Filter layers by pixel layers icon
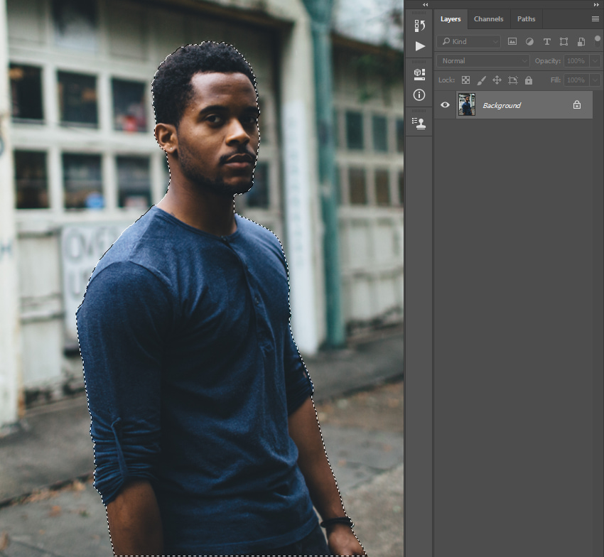The width and height of the screenshot is (604, 557). (512, 42)
